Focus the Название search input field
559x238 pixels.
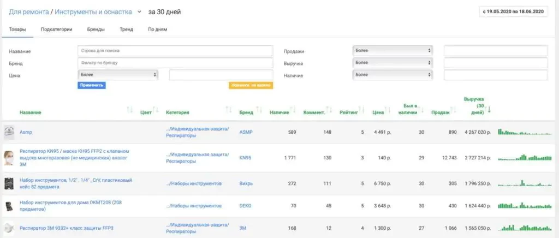click(175, 51)
